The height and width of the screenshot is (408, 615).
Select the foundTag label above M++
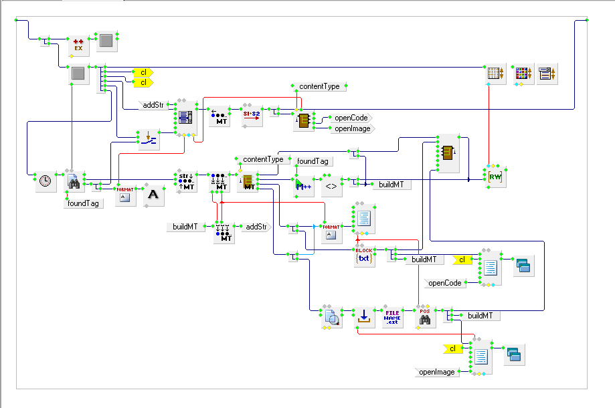313,161
